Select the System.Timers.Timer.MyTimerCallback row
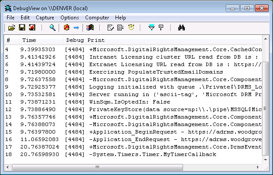This screenshot has width=273, height=175. [x=133, y=154]
